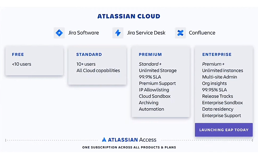258x159 pixels.
Task: Click "All Cloud capabilities" text
Action: point(98,70)
